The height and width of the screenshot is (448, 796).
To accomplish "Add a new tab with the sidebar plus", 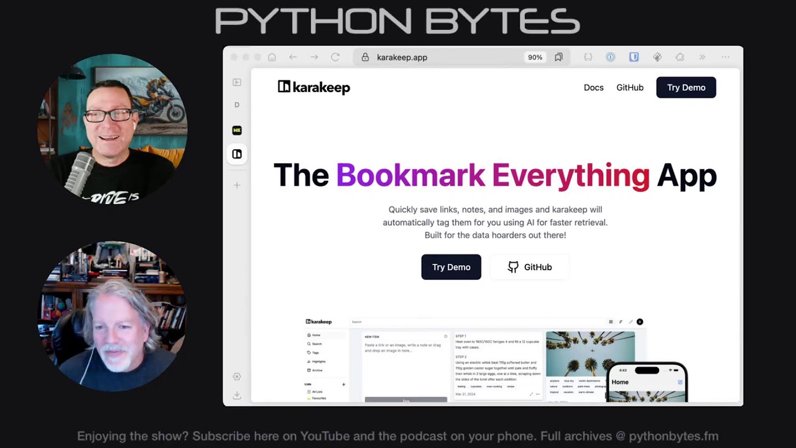I will click(x=237, y=185).
